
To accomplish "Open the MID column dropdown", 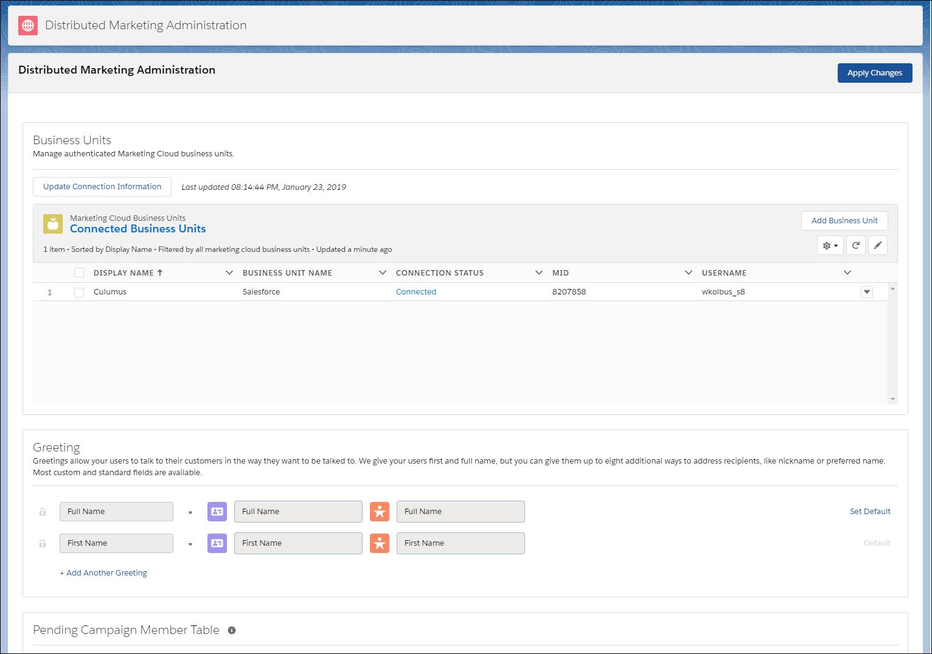I will 688,273.
